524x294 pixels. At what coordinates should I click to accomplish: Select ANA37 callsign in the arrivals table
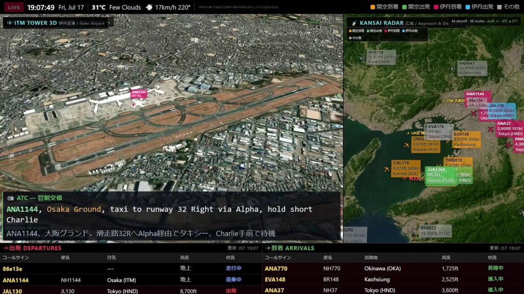275,290
